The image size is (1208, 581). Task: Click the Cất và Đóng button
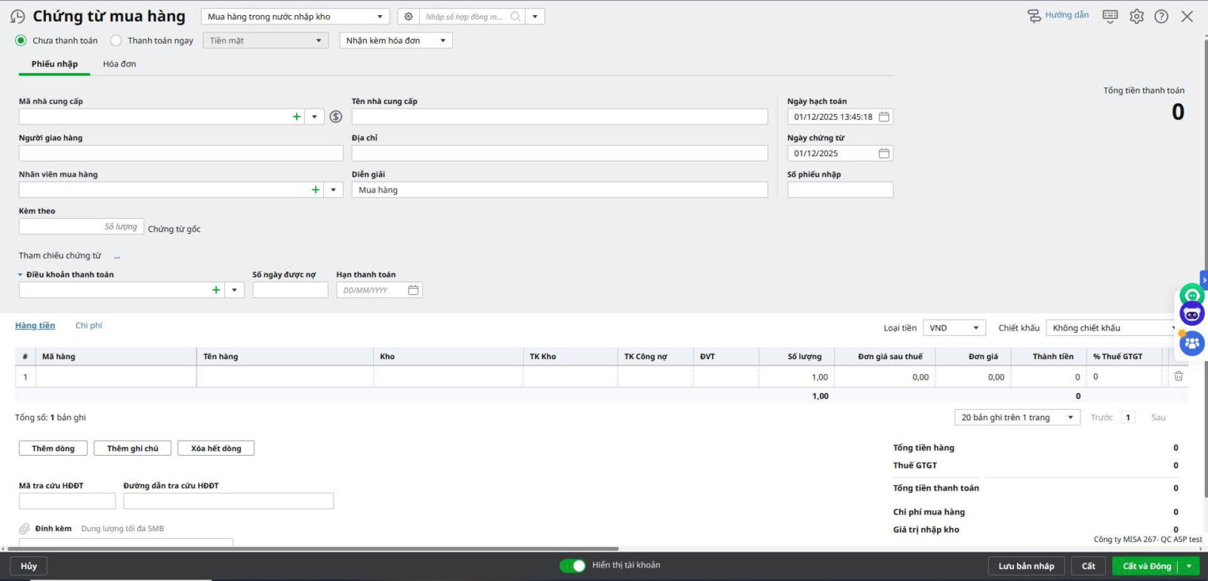(1146, 566)
